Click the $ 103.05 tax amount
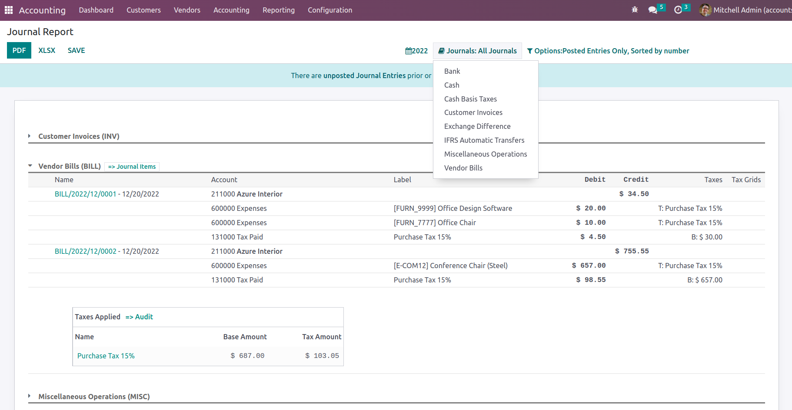 coord(322,356)
